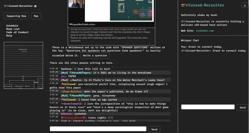Click username Evan-Balster in chat
249x133 pixels.
pos(73,92)
